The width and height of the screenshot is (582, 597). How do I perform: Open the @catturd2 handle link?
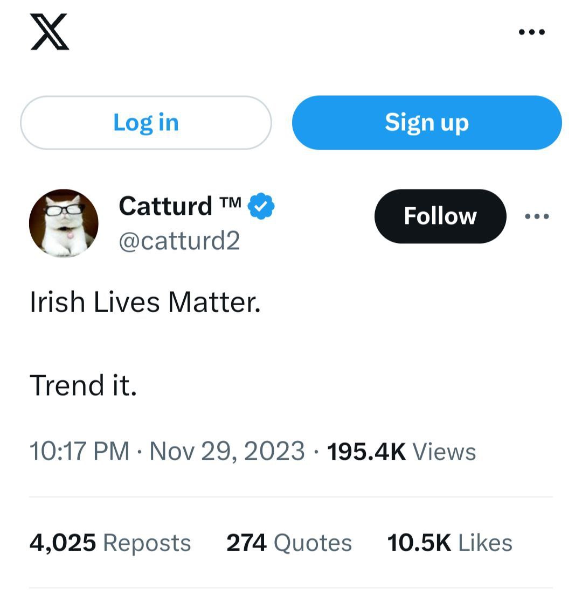click(x=179, y=241)
